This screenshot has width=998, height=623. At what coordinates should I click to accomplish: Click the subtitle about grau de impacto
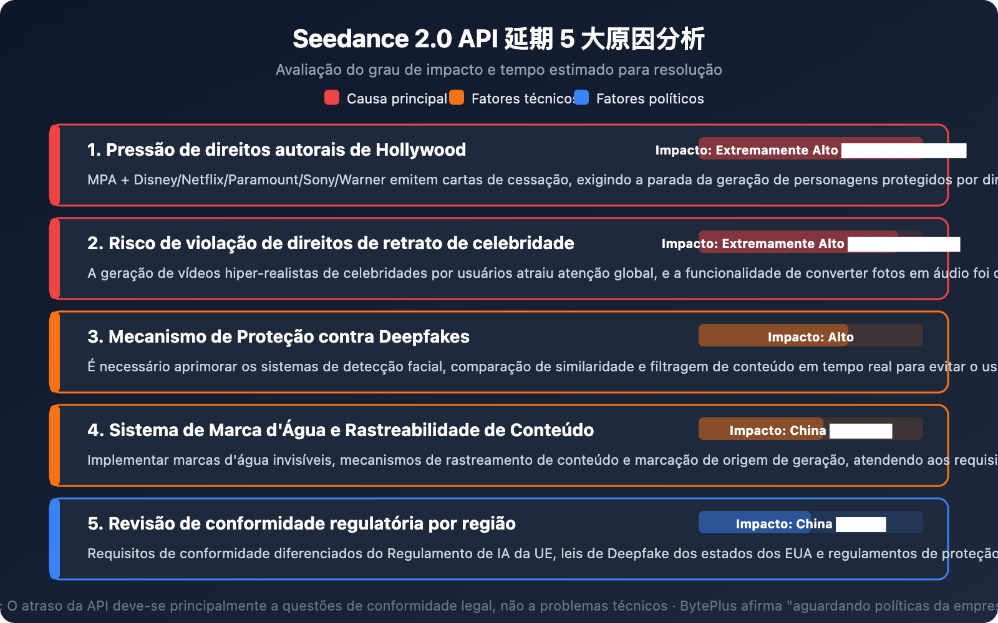tap(499, 70)
